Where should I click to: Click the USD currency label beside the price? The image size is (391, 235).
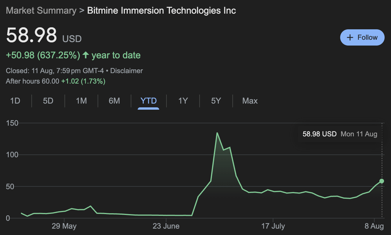[72, 39]
